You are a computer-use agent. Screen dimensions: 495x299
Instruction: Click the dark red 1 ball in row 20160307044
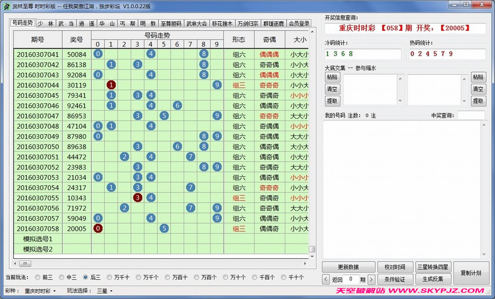click(111, 85)
